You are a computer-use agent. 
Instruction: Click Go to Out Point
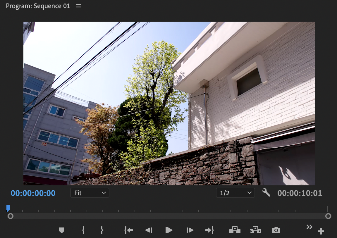coord(210,230)
